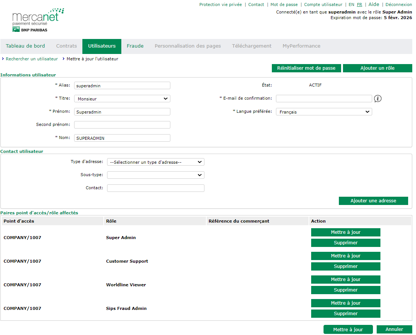Select the Utilisateurs tab
416x335 pixels.
(x=102, y=46)
